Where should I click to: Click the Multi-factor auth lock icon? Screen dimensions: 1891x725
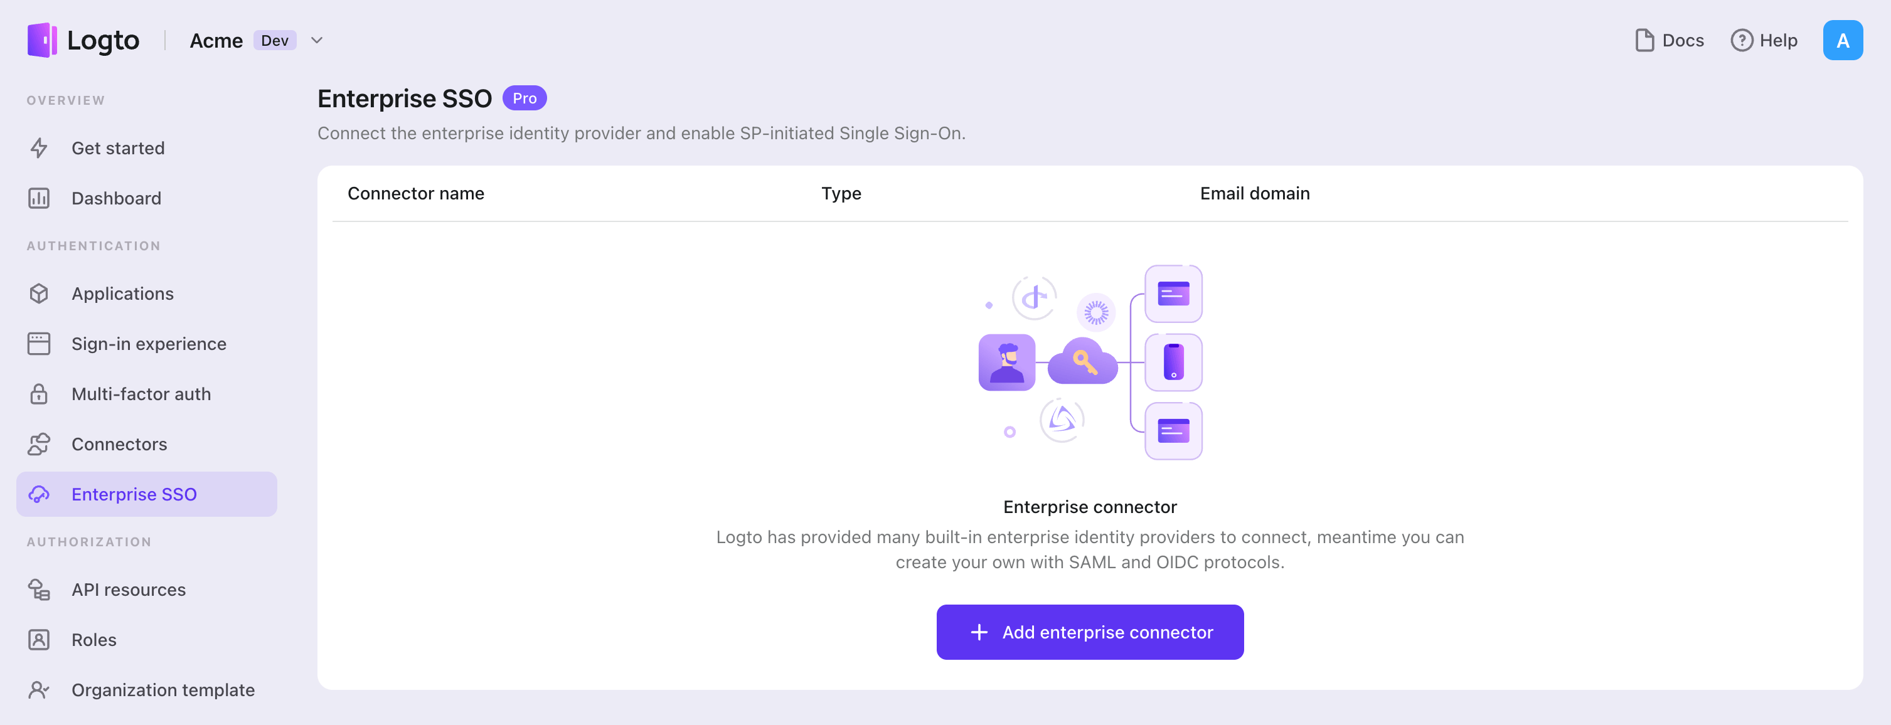coord(39,394)
